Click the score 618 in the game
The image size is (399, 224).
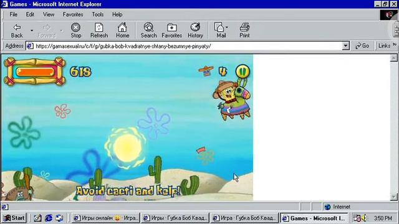[80, 72]
